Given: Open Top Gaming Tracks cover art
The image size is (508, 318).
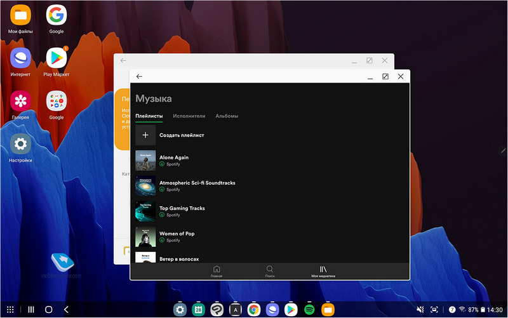Looking at the screenshot, I should (x=145, y=211).
